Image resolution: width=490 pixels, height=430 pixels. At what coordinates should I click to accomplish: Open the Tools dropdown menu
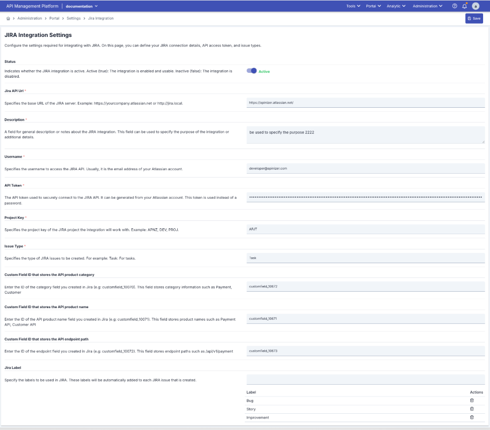(x=353, y=6)
